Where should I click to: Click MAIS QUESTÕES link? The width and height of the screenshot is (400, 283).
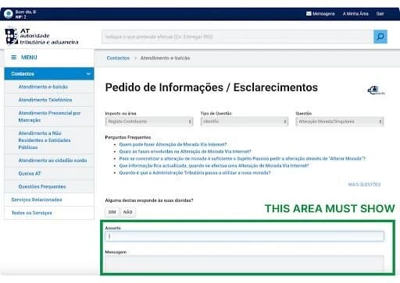(x=364, y=185)
